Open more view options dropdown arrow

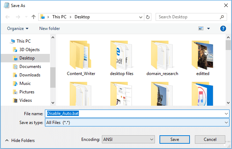tap(208, 29)
